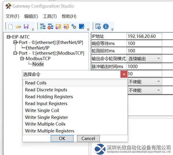Screen dimensions: 173x155
Task: Click the gear settings toolbar icon
Action: pos(74,27)
